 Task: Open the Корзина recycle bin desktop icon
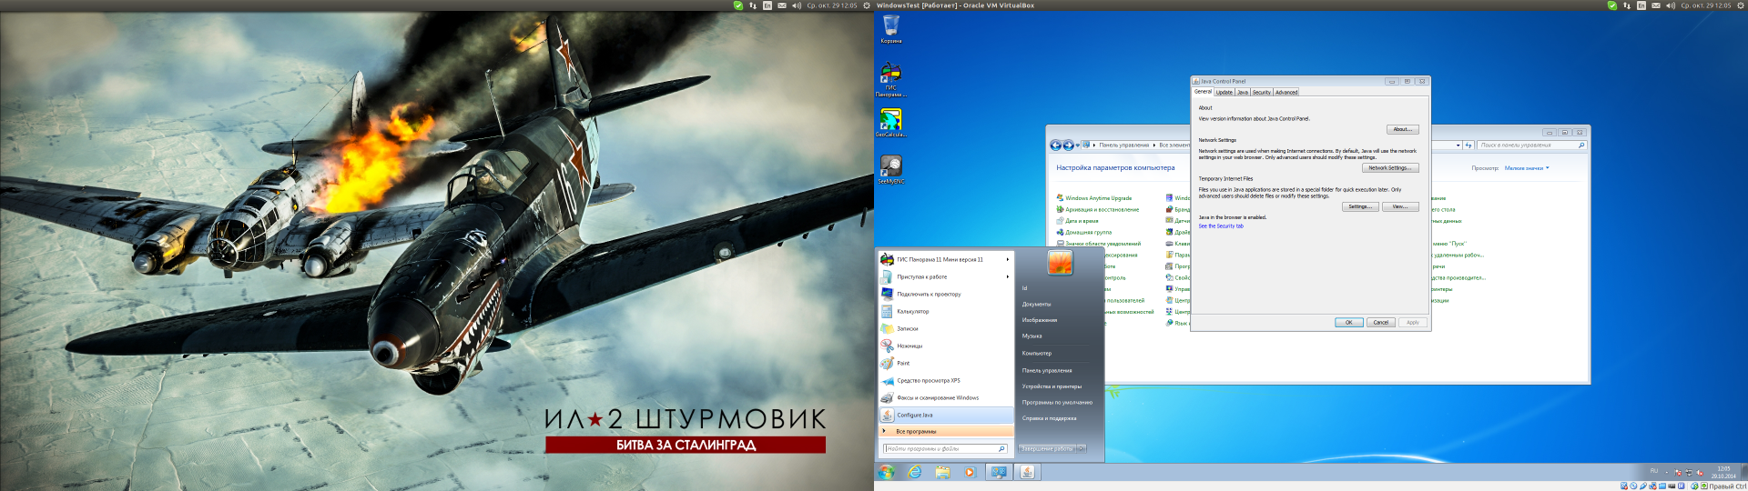point(891,29)
